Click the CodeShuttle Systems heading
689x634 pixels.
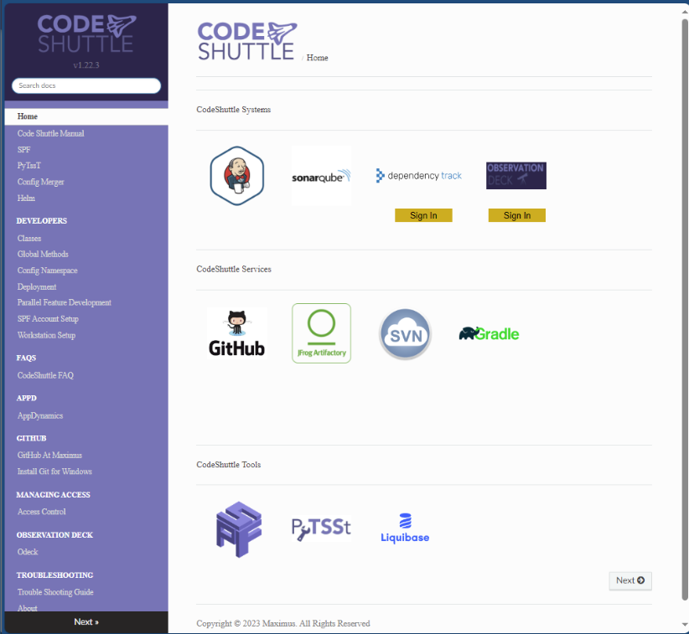pos(233,110)
